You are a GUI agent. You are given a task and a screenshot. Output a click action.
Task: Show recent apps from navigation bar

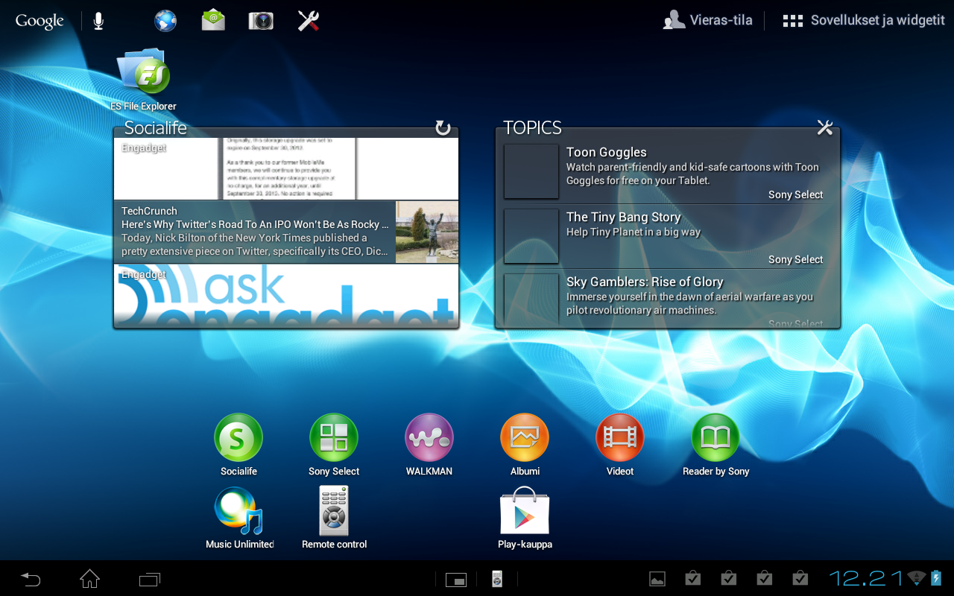tap(150, 579)
